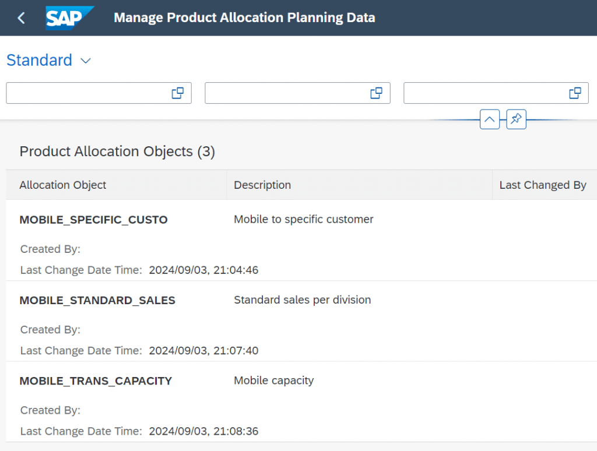This screenshot has height=451, width=597.
Task: Open the MOBILE_STANDARD_SALES allocation object
Action: point(97,300)
